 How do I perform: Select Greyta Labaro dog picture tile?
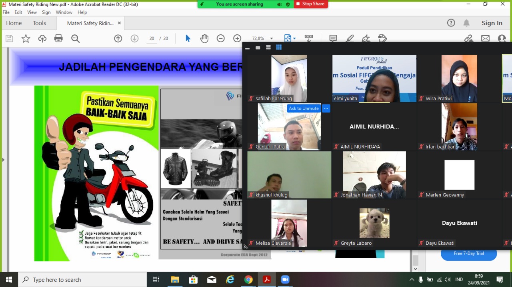374,223
